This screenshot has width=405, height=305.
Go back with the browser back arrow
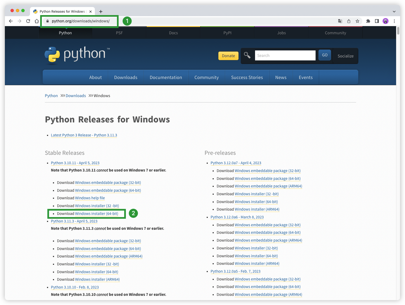coord(11,21)
